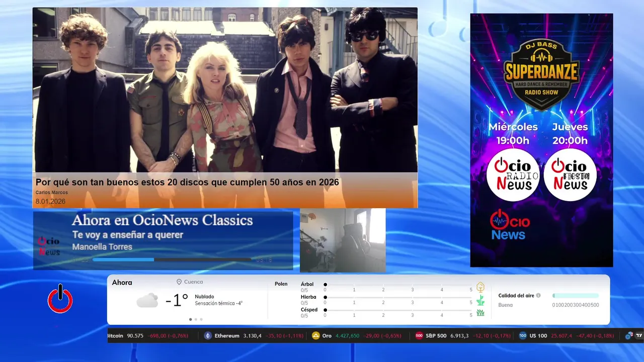Click 'Jueves 20:00h' schedule text
The height and width of the screenshot is (362, 644).
(x=570, y=134)
